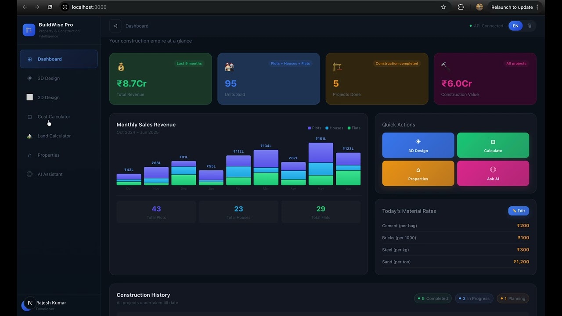Click the Construction completed badge
The height and width of the screenshot is (316, 562).
[x=397, y=63]
